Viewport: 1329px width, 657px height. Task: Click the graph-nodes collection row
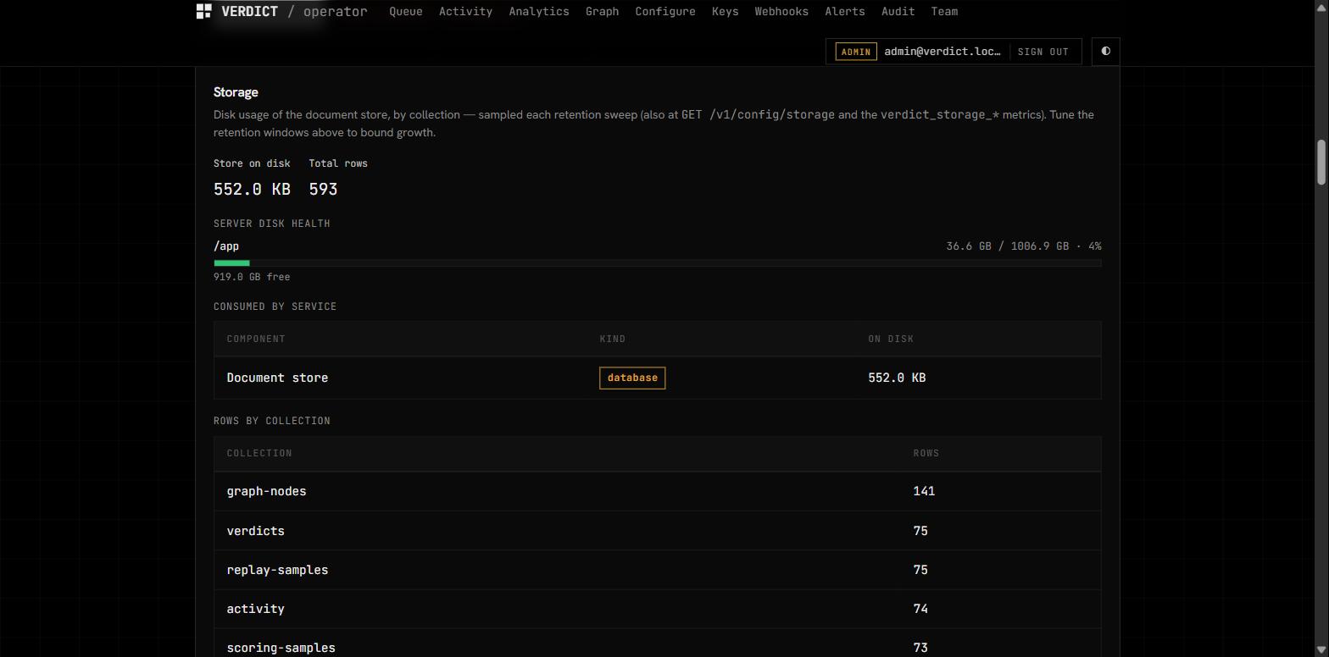[658, 491]
